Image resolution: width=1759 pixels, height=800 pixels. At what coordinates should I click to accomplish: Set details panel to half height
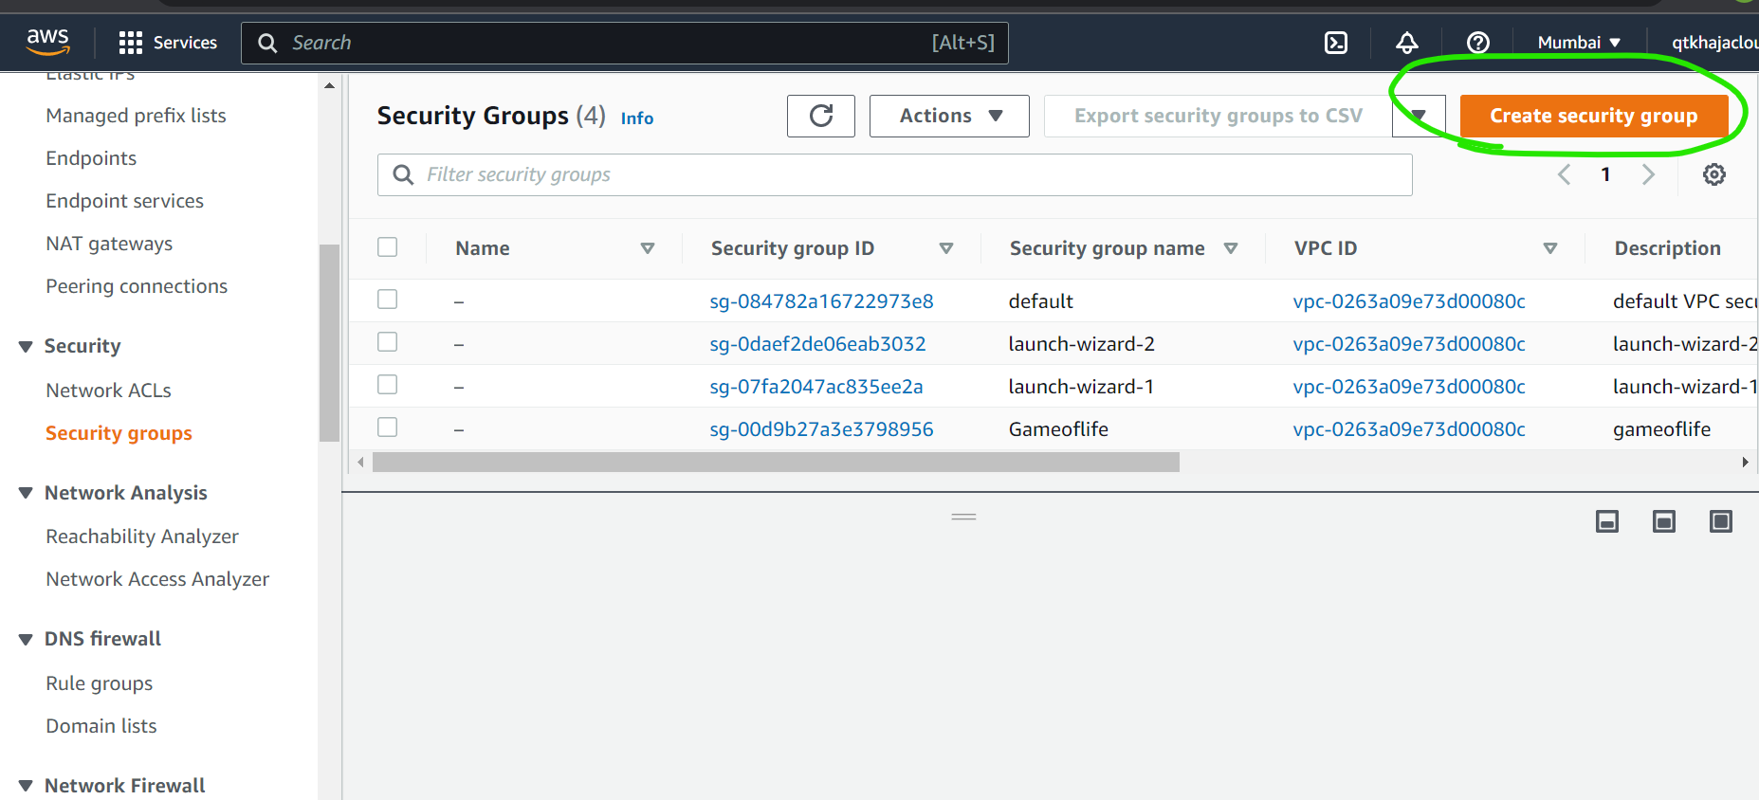pyautogui.click(x=1664, y=521)
